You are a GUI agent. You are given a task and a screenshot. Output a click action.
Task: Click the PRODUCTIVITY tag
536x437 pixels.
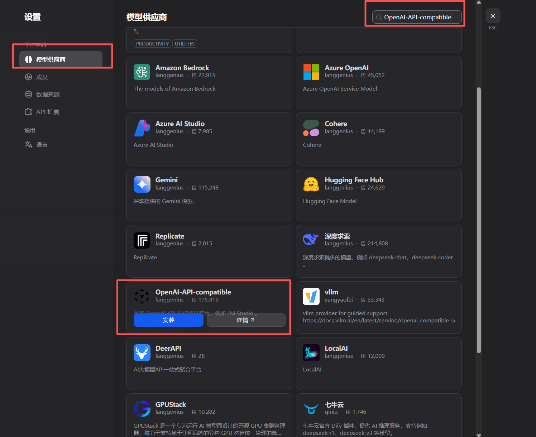[152, 44]
